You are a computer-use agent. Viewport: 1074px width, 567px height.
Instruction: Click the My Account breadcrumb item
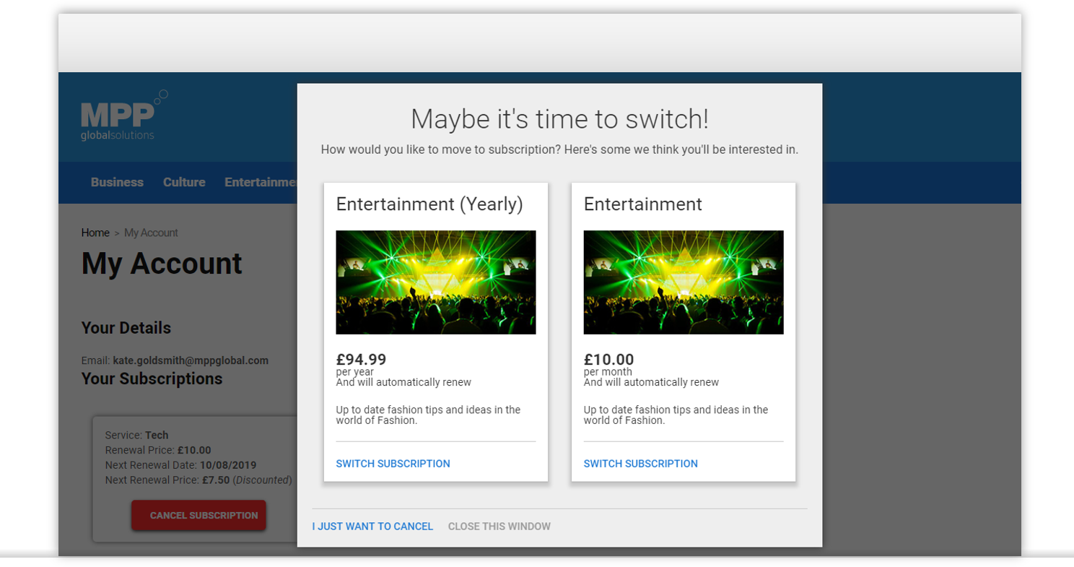click(151, 233)
